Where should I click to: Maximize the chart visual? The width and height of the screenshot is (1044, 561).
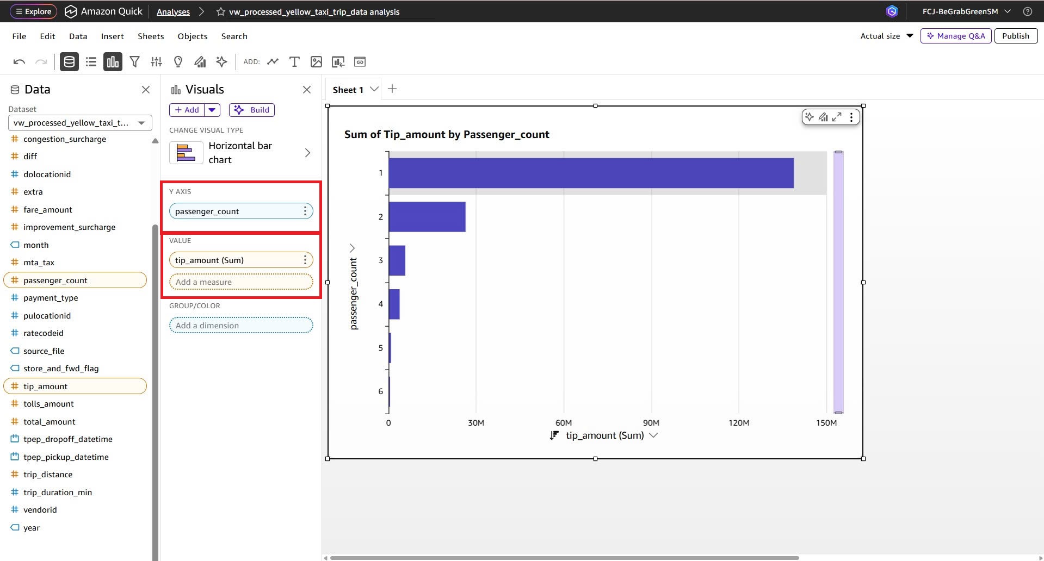[837, 117]
